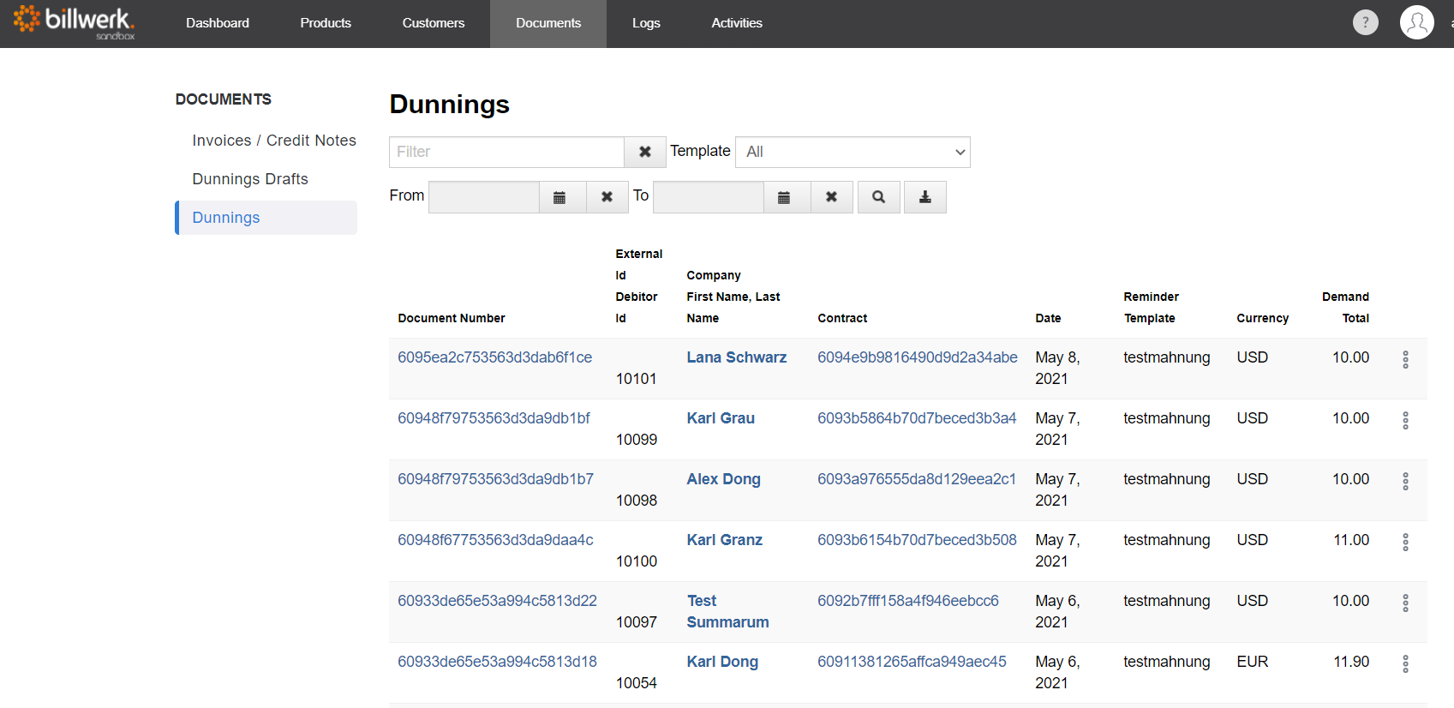Image resolution: width=1454 pixels, height=708 pixels.
Task: Focus the Filter input field
Action: click(x=506, y=152)
